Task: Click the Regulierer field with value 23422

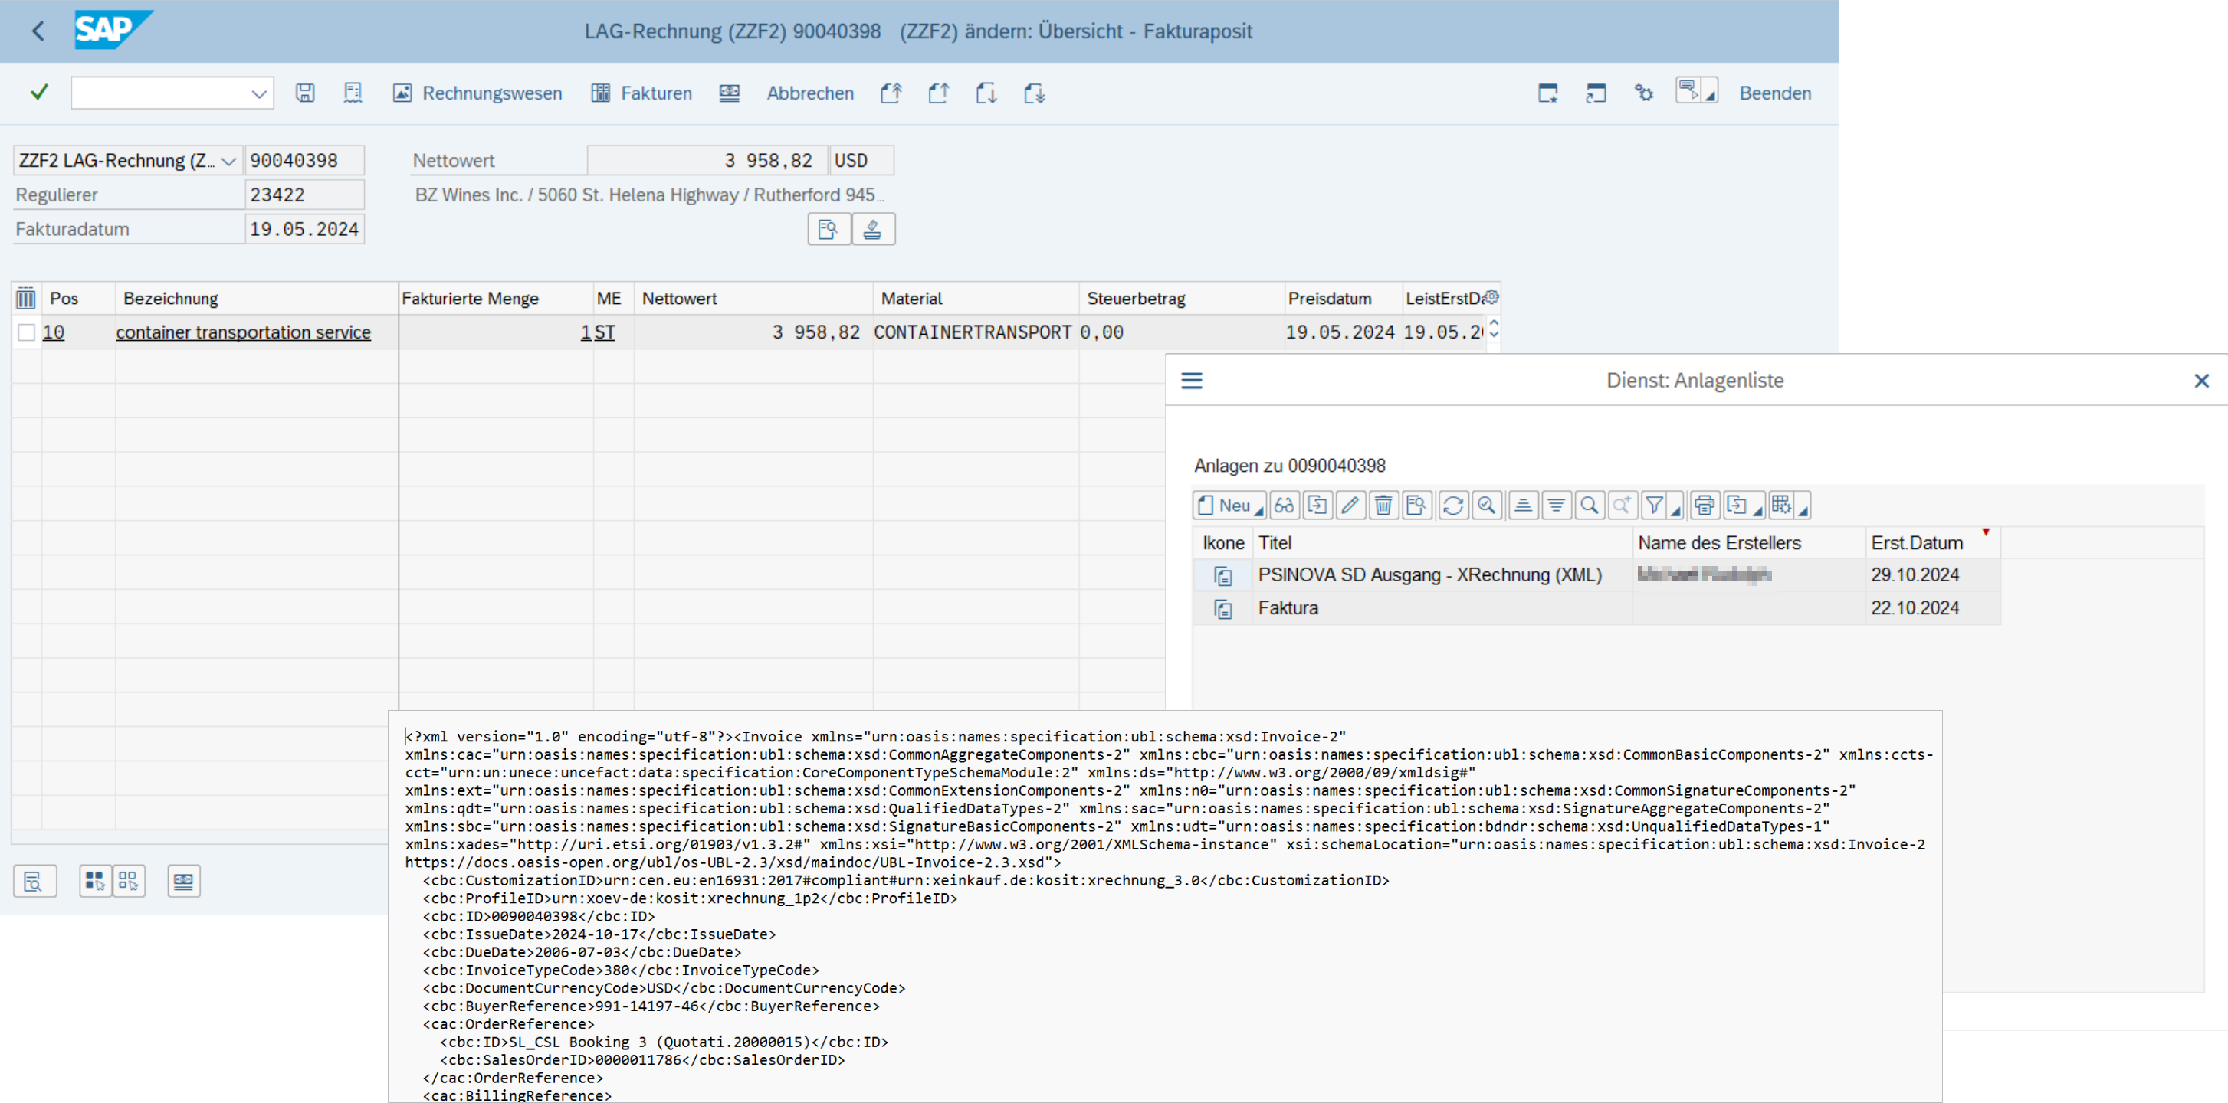Action: [304, 195]
